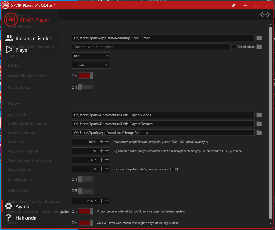Enable the Kanal logoları switch

86,179
